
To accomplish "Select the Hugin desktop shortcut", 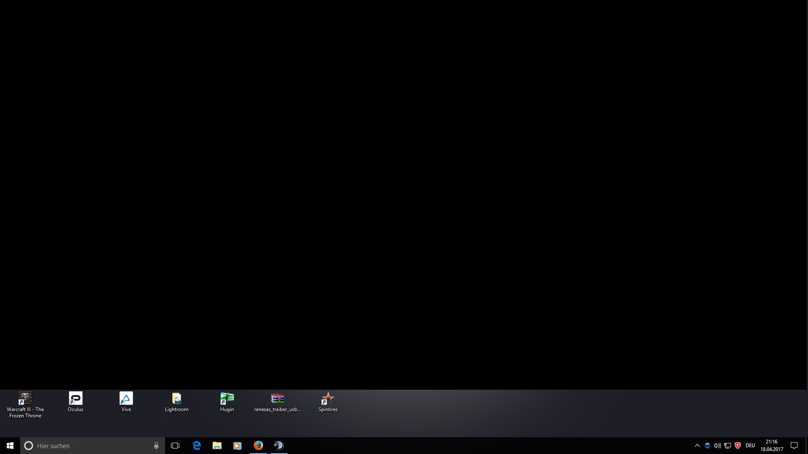I will pos(227,399).
